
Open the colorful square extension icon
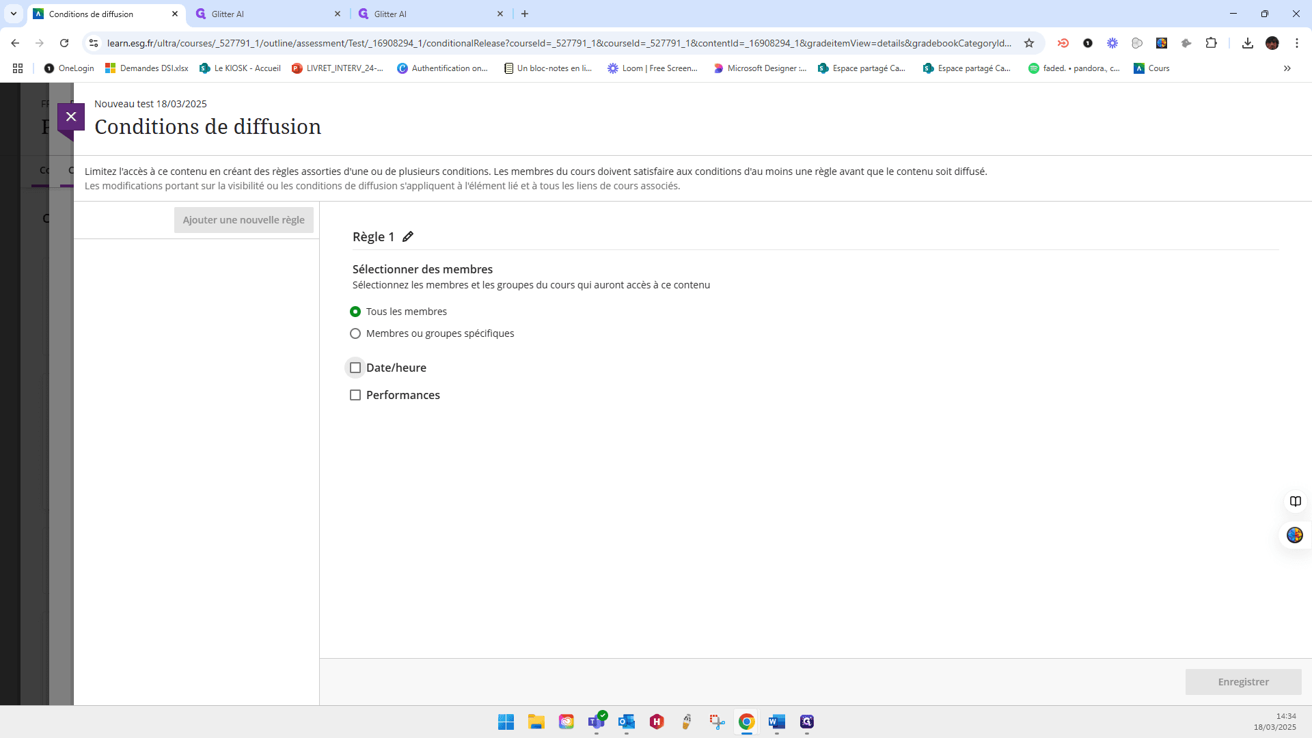1162,43
